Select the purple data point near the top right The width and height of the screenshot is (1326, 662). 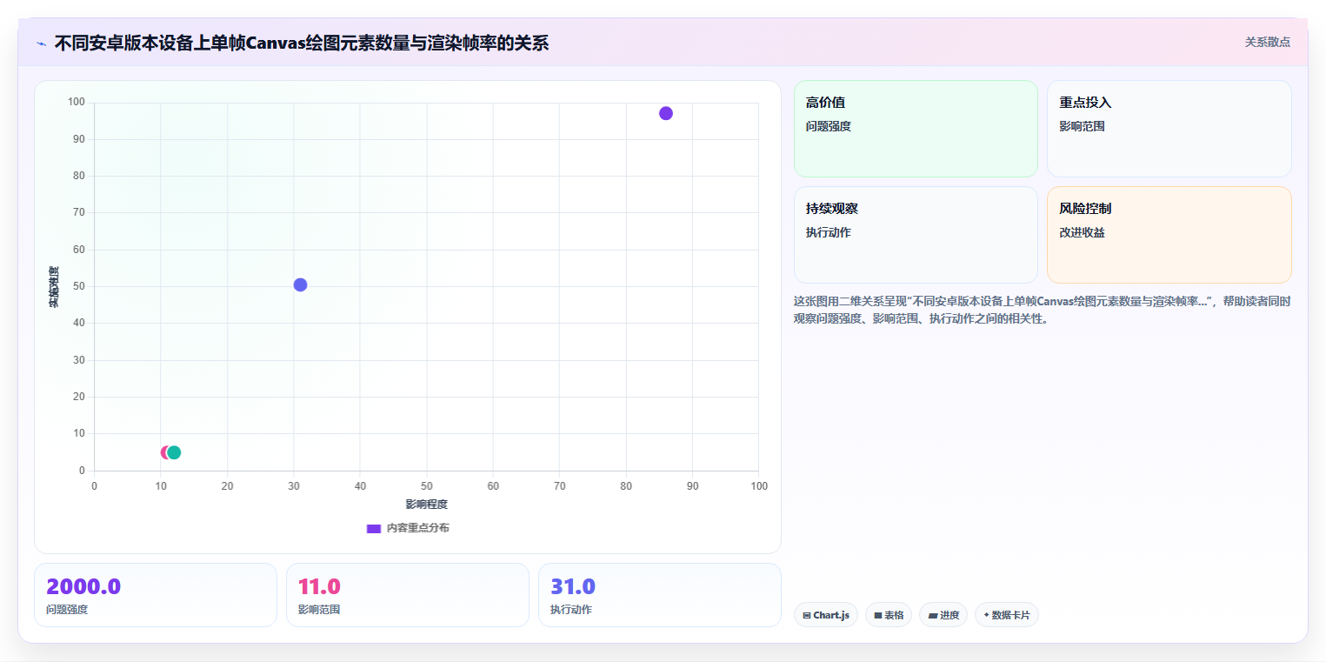pos(666,113)
